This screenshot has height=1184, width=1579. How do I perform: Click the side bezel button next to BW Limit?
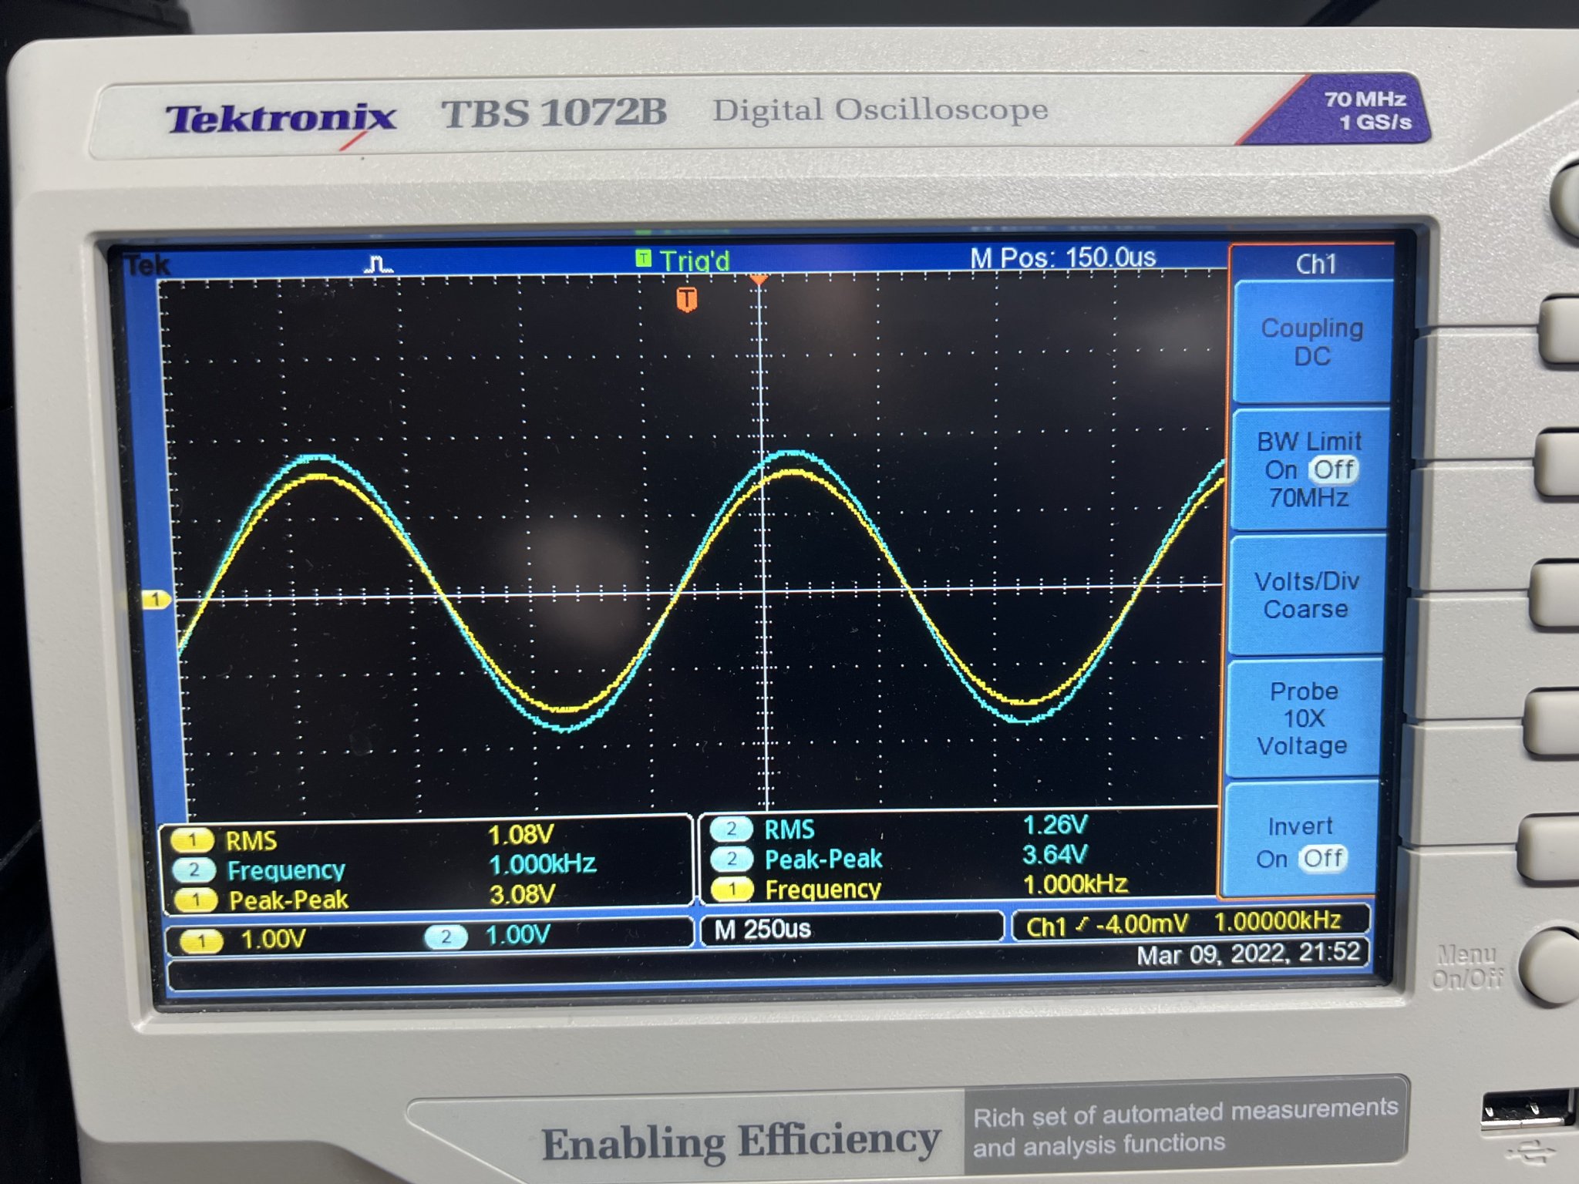1556,464
